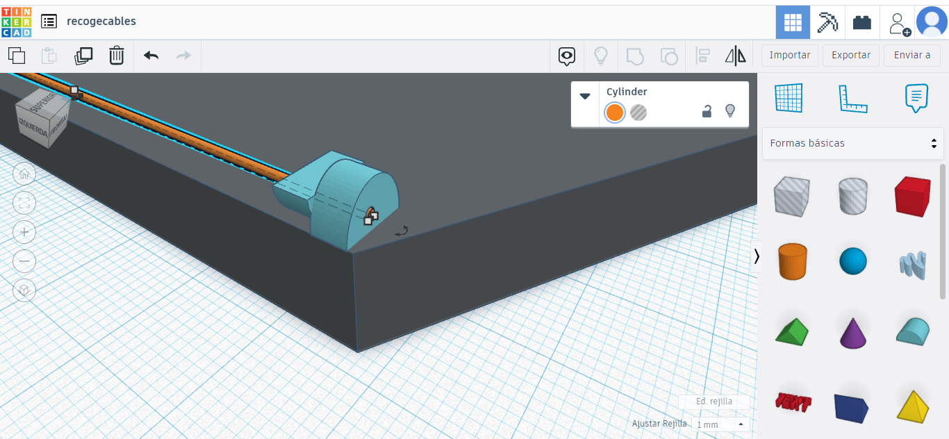
Task: Select the Ruler tool icon
Action: [852, 99]
